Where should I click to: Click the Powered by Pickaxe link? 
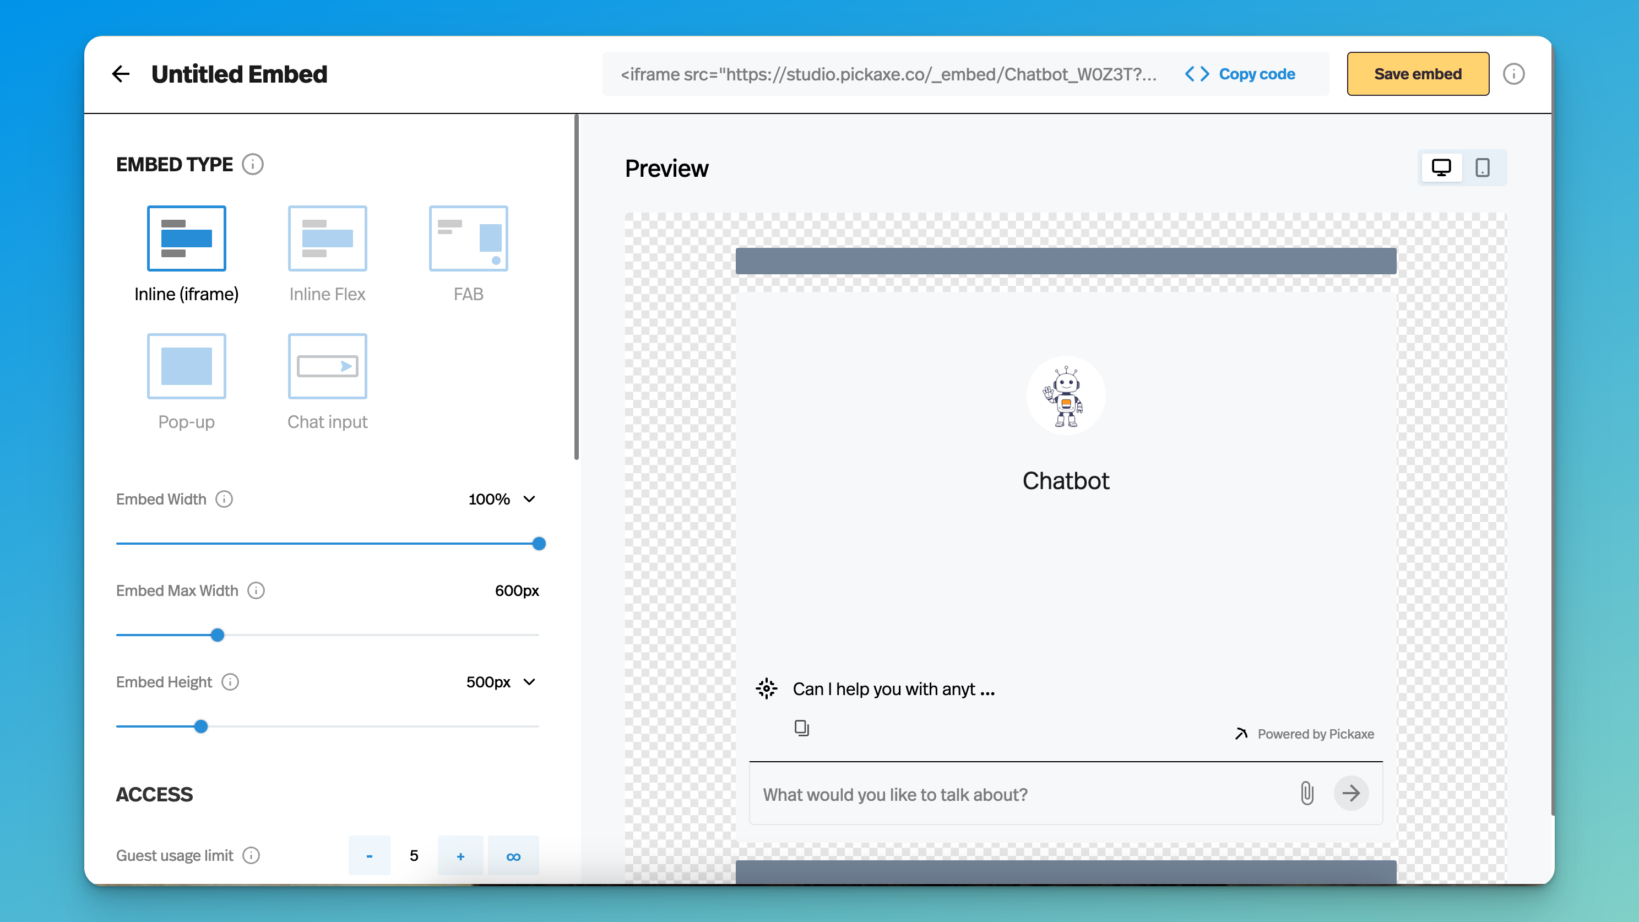coord(1315,733)
